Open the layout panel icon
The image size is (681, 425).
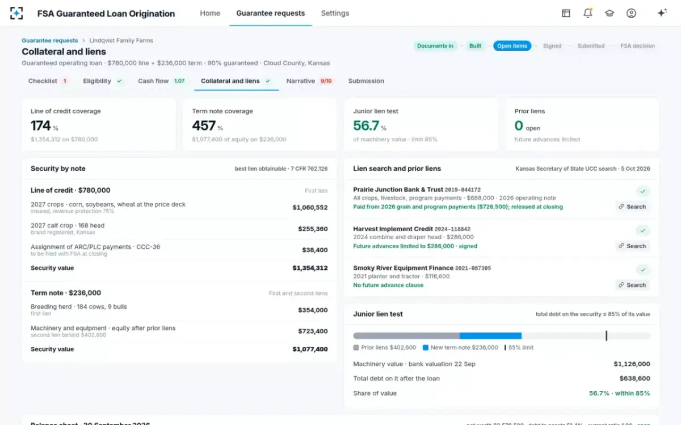(x=566, y=13)
